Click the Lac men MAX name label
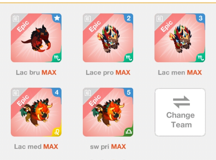 click(x=180, y=73)
